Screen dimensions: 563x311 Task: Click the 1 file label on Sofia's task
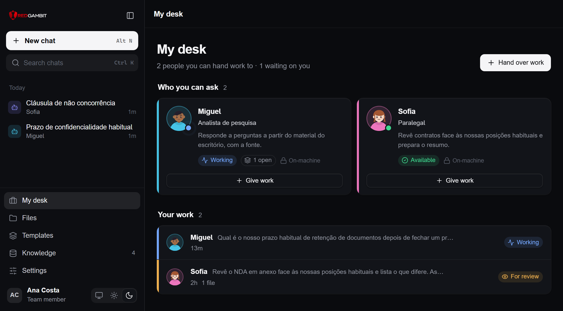[208, 283]
